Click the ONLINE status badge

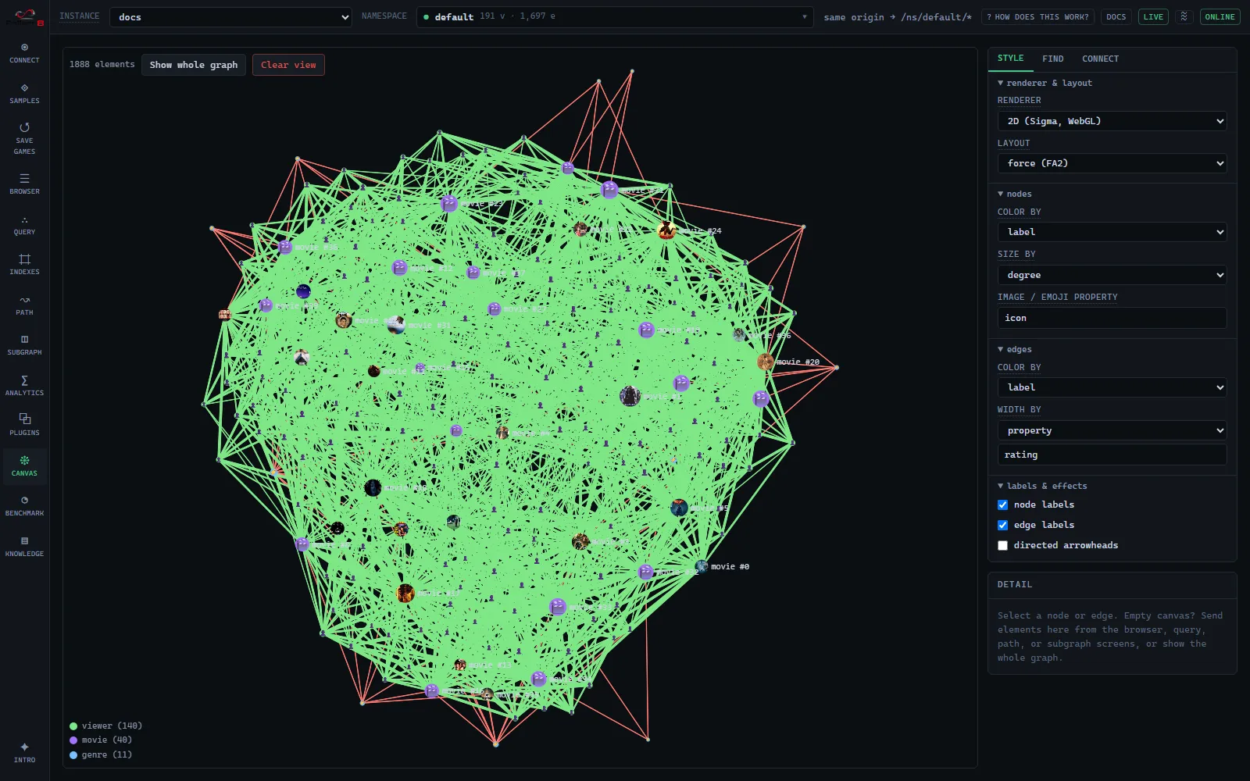(1220, 16)
